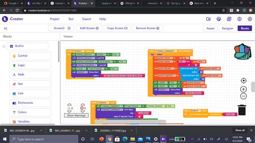Open the theme palette icon in header

[218, 19]
